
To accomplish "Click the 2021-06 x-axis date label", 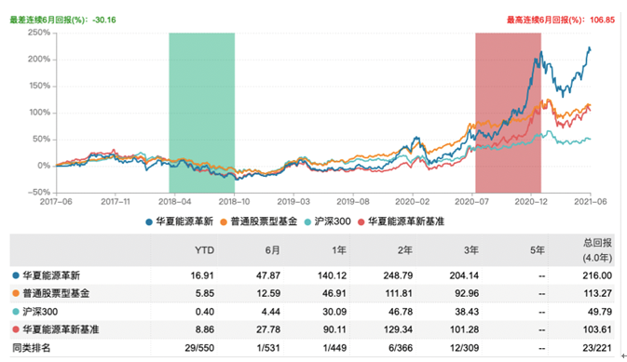I will pyautogui.click(x=591, y=202).
